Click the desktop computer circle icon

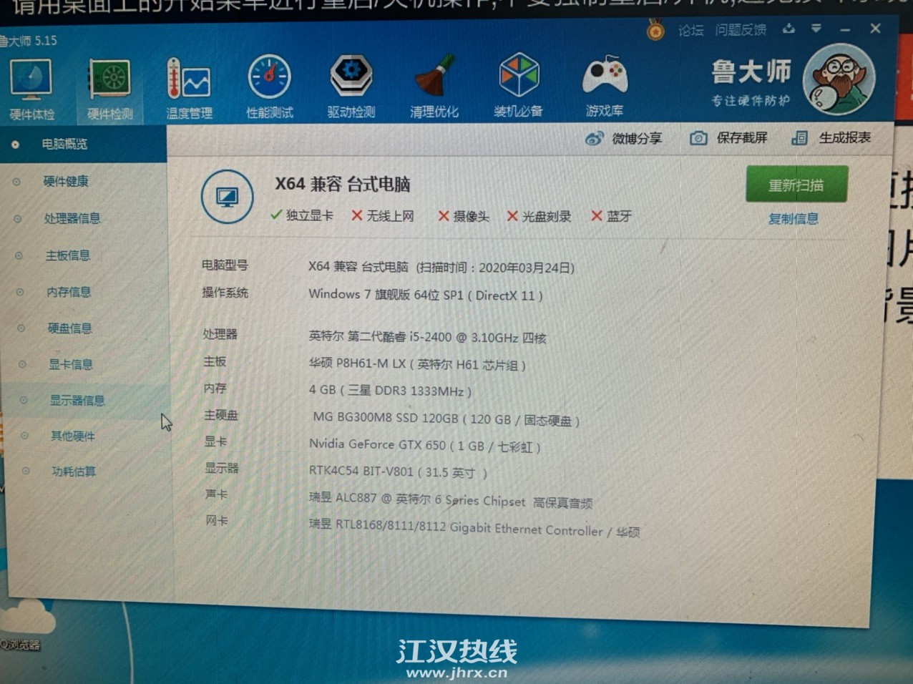click(227, 197)
